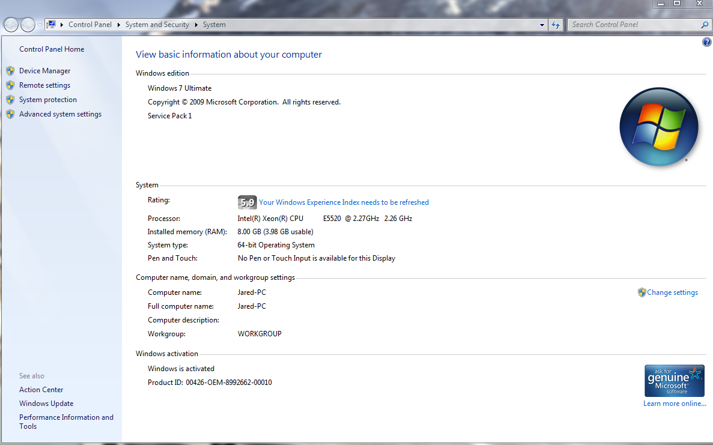Screen dimensions: 713x445
Task: Click the WORKGROUP value
Action: pos(259,334)
